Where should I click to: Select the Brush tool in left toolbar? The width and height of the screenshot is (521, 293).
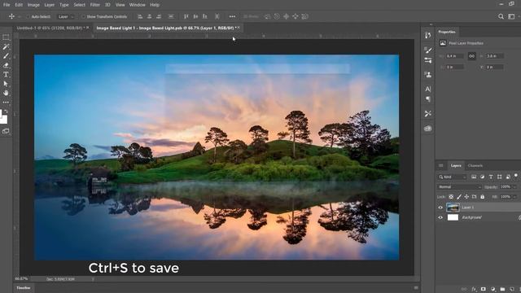point(6,56)
